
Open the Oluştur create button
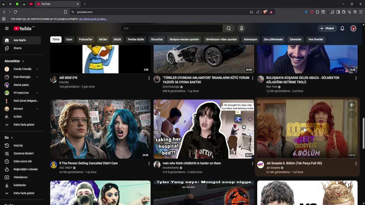click(327, 28)
